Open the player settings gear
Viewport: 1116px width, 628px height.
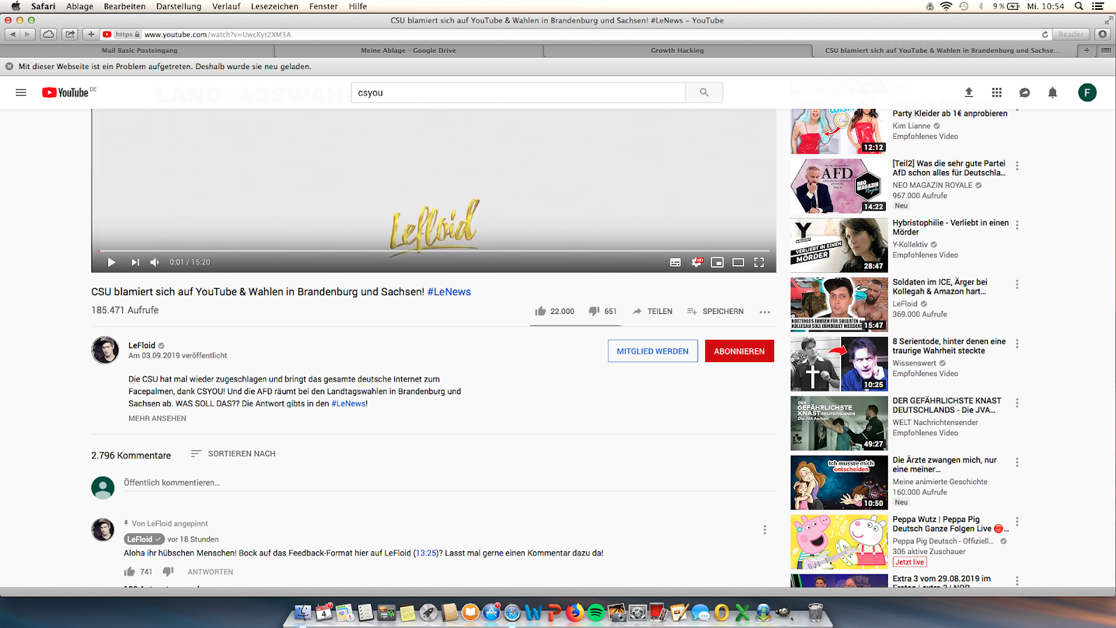click(696, 262)
